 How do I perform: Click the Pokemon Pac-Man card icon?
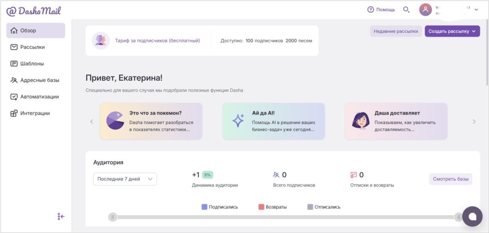[x=114, y=121]
